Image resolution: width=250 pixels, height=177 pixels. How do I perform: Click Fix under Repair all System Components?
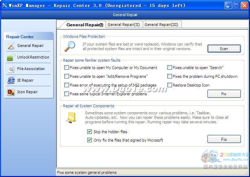(x=224, y=139)
